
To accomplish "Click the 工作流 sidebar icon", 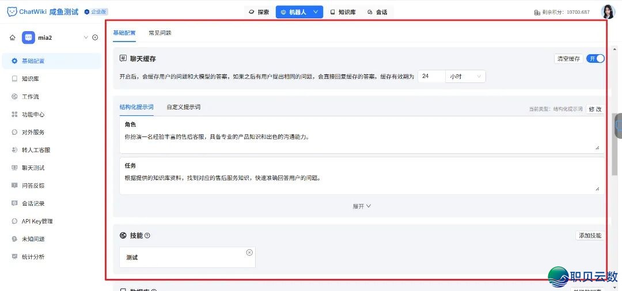I will [x=14, y=97].
